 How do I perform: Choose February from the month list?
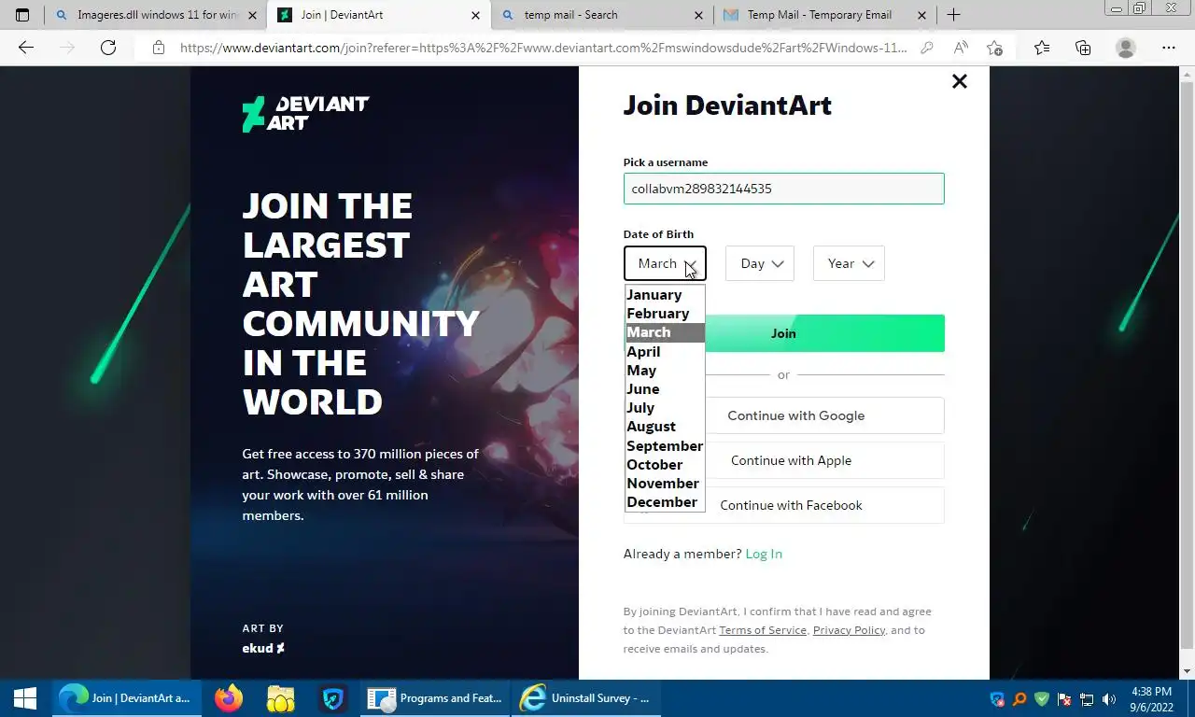pyautogui.click(x=665, y=314)
